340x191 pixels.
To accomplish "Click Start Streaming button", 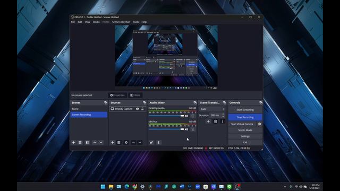I will pos(245,110).
